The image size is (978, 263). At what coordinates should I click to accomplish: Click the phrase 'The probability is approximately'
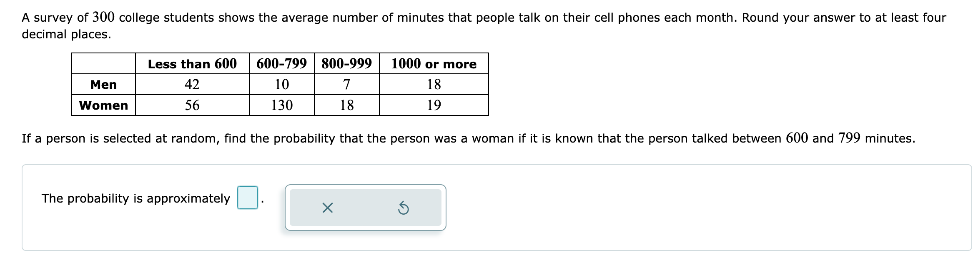point(136,199)
